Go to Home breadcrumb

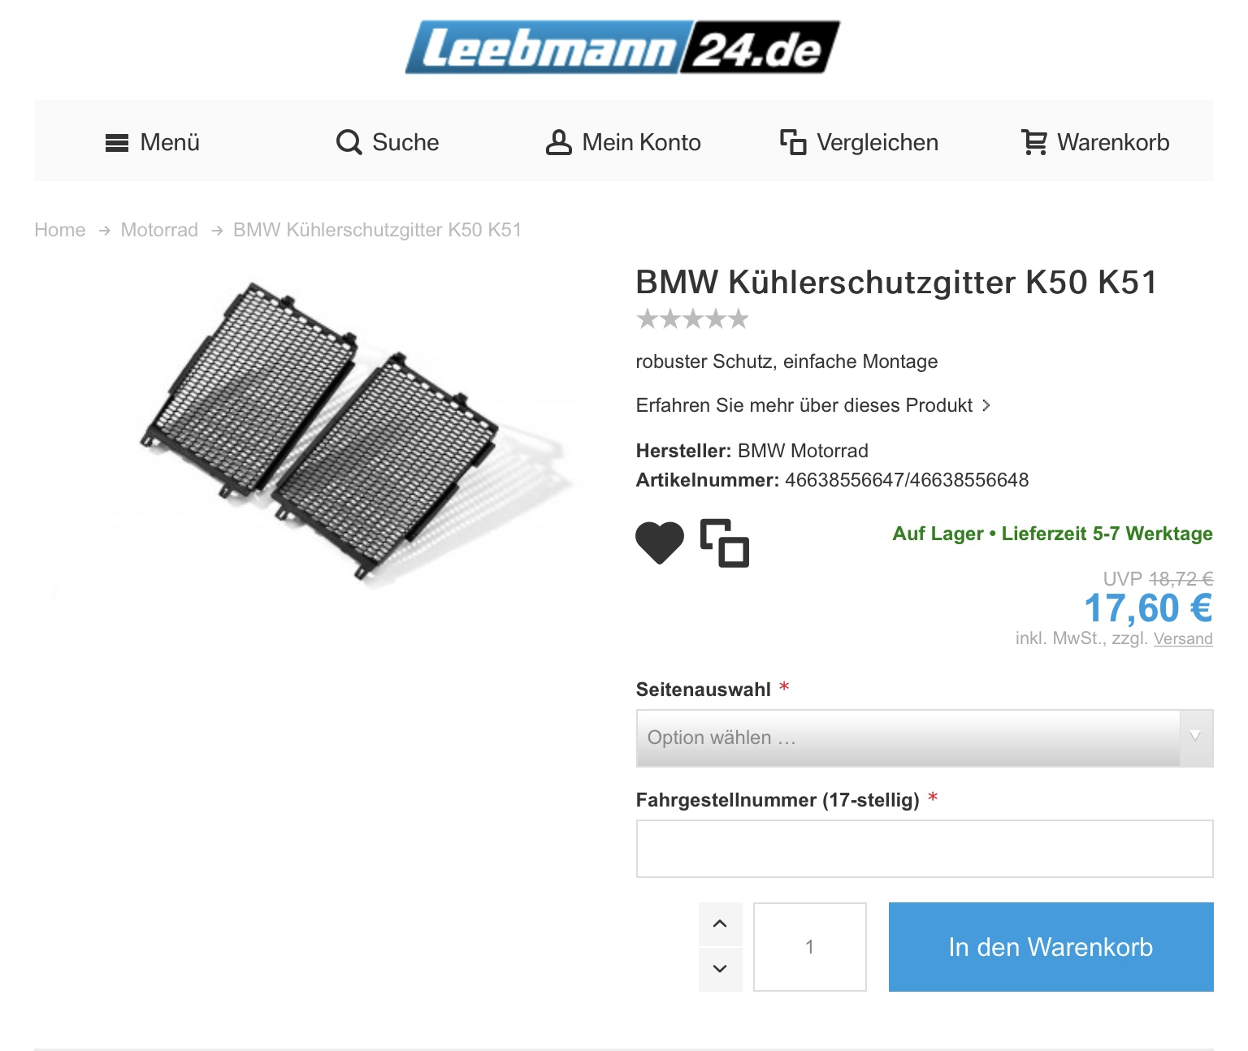(60, 230)
